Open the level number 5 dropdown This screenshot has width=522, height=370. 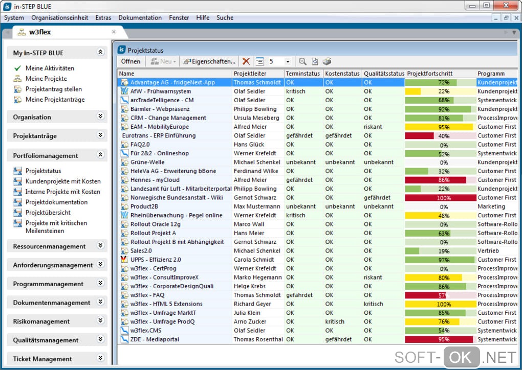(288, 62)
